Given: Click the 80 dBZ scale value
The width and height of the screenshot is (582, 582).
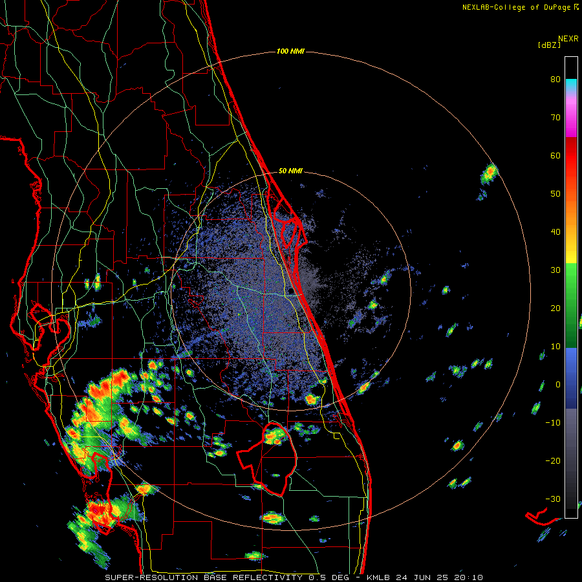Looking at the screenshot, I should tap(555, 79).
